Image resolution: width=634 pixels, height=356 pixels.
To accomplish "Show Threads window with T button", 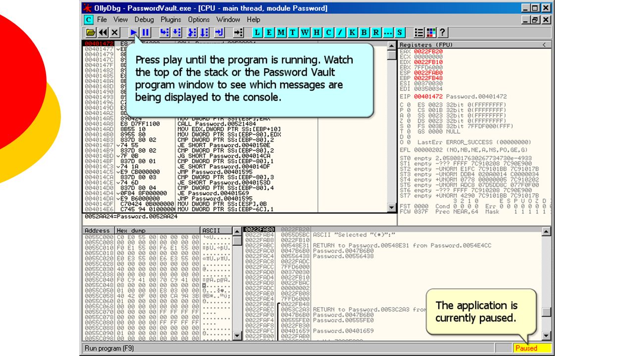I will point(293,33).
